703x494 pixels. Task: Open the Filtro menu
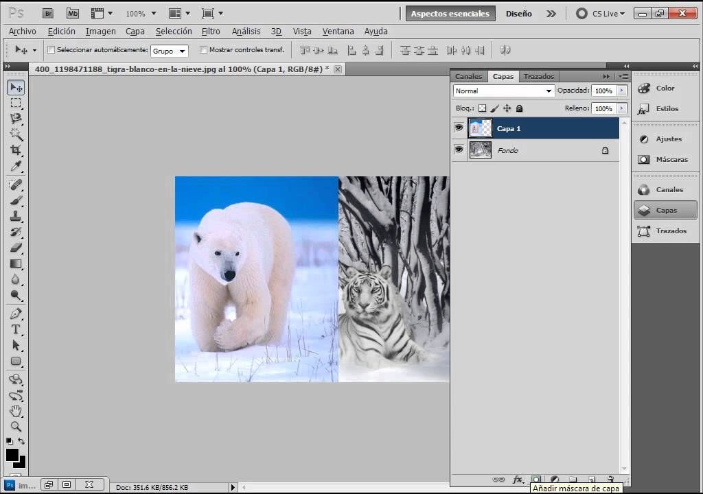pyautogui.click(x=211, y=32)
